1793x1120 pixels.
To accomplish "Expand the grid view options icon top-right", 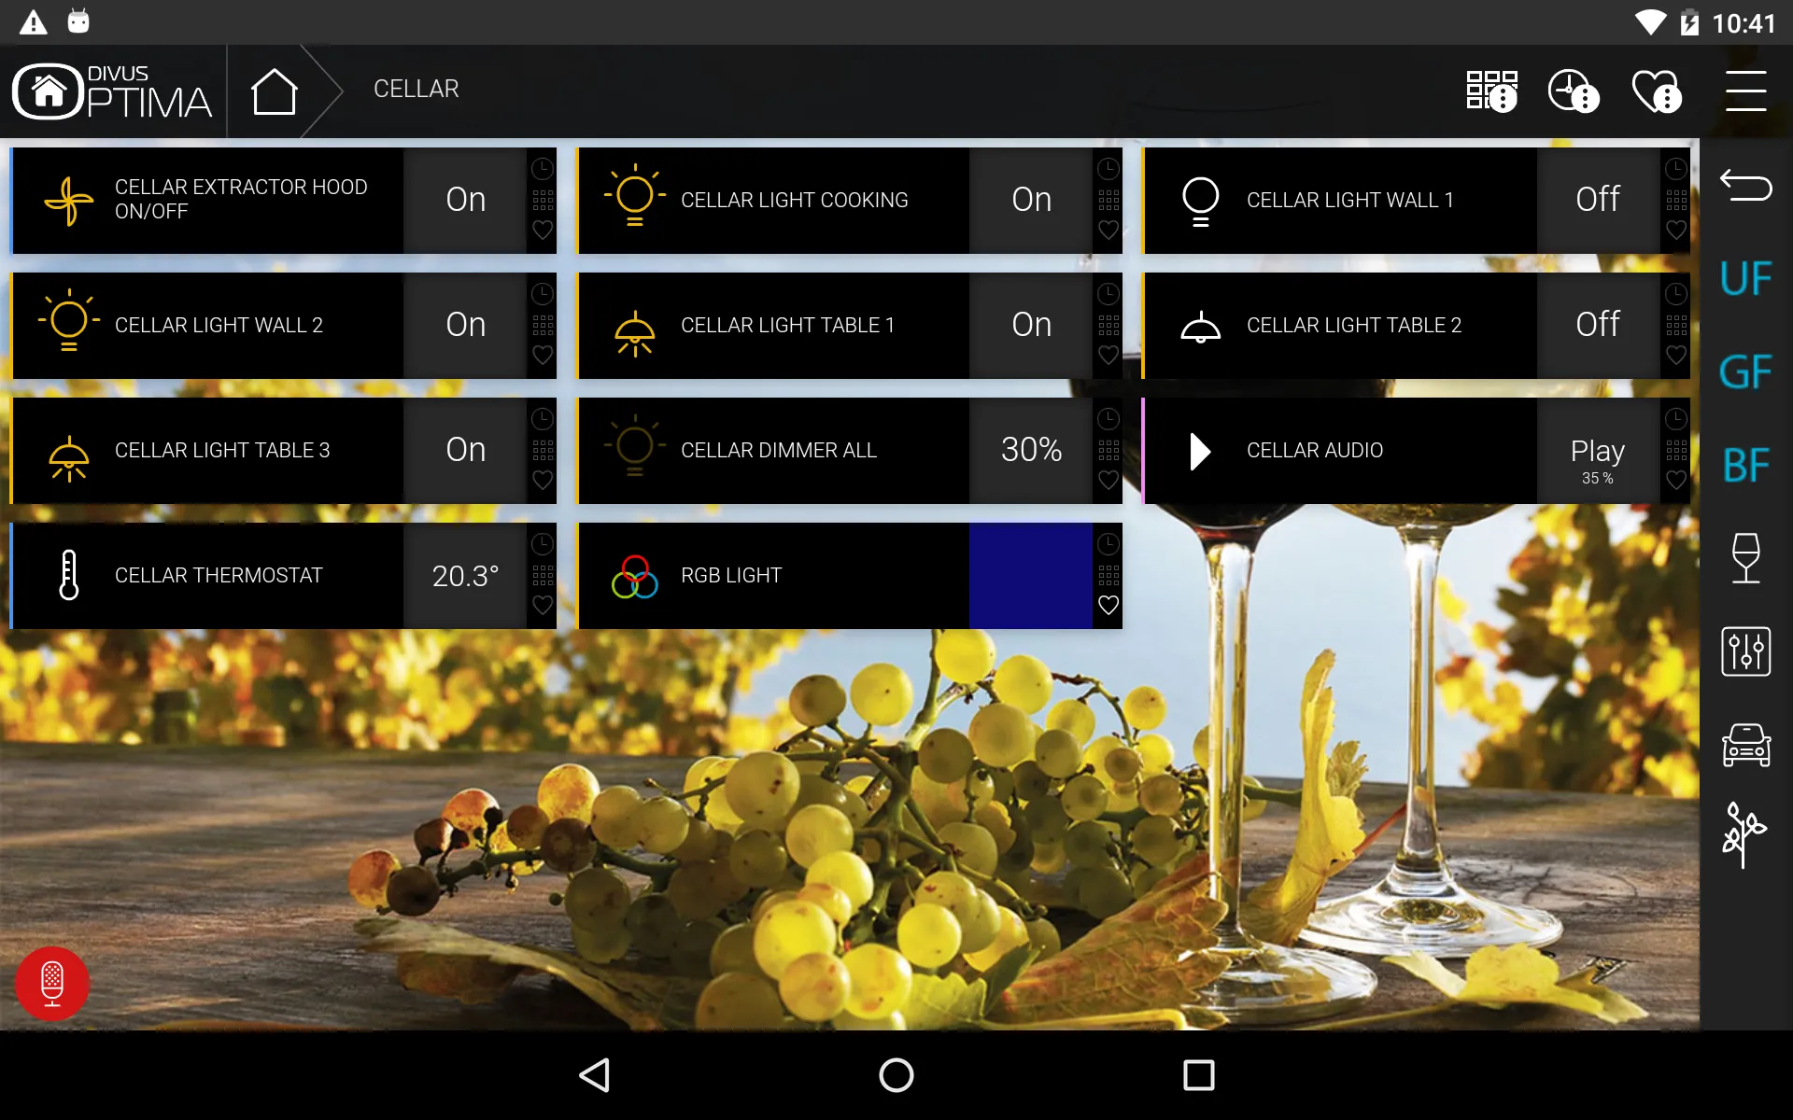I will click(1491, 89).
